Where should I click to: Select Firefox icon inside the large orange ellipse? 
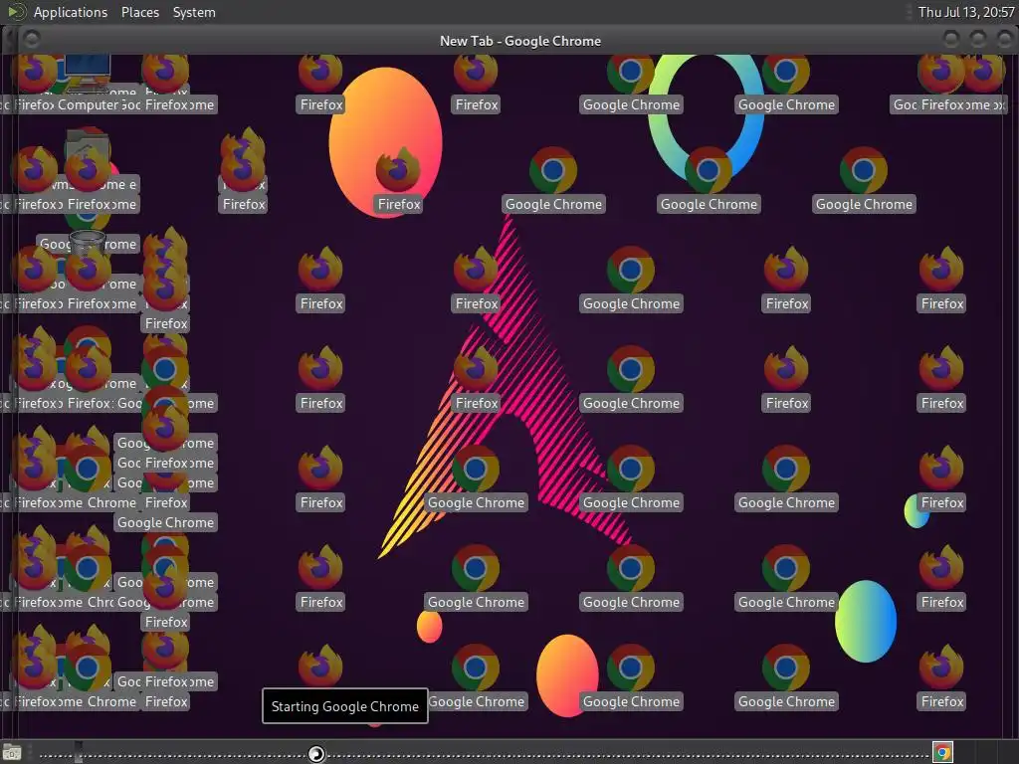point(398,170)
